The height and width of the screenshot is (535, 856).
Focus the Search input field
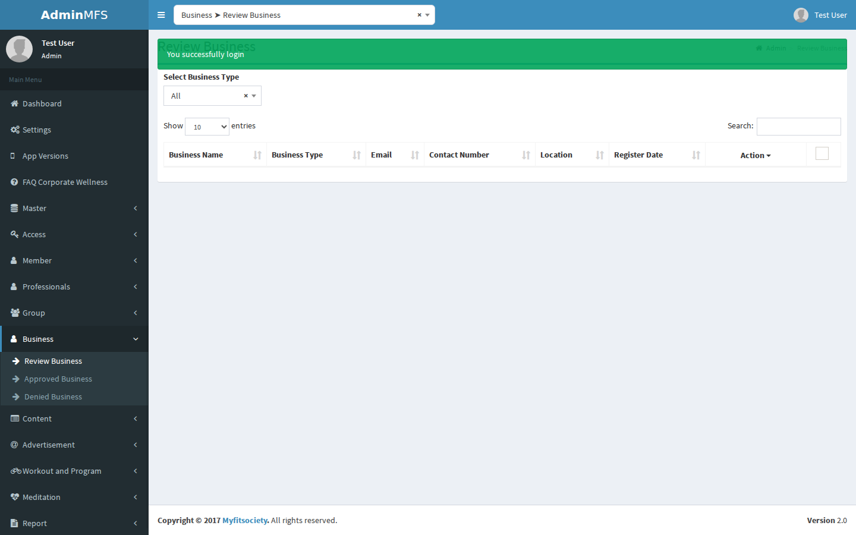798,127
